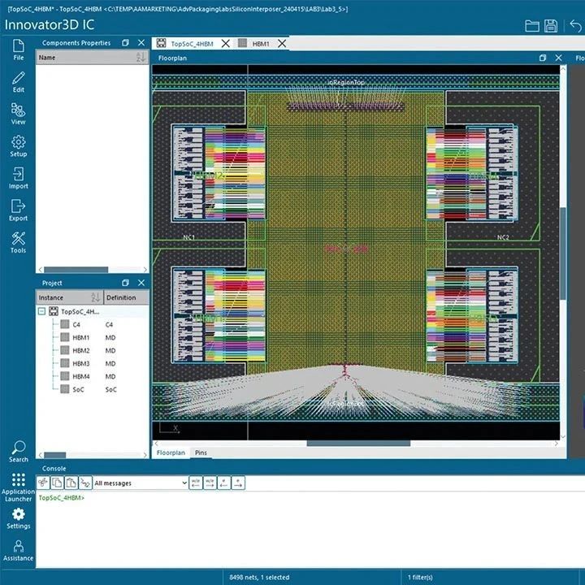Select the C4 instance in Project tree

pos(76,324)
